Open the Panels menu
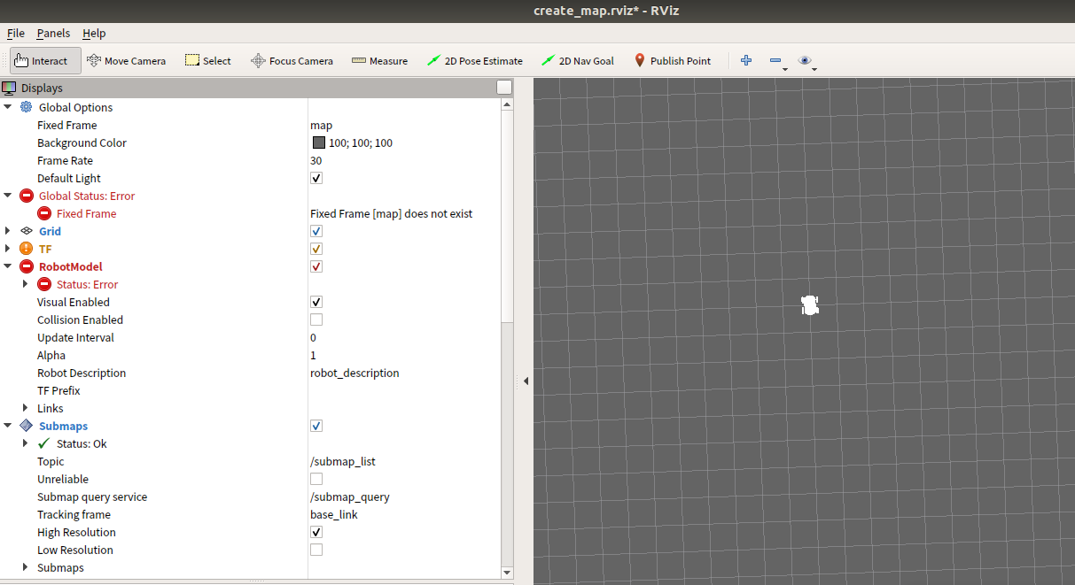This screenshot has height=585, width=1075. click(53, 33)
